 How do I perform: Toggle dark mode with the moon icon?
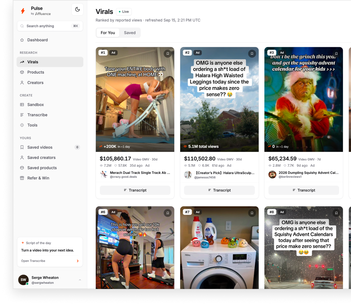[x=77, y=10]
